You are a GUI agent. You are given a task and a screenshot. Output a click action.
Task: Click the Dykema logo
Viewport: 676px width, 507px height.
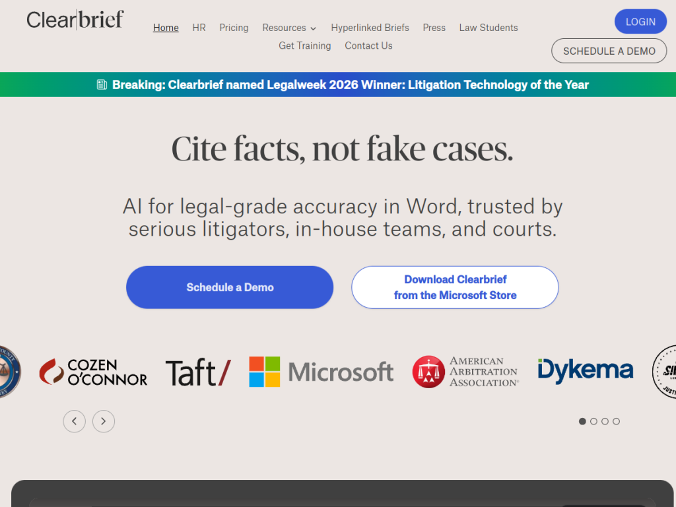pyautogui.click(x=586, y=371)
